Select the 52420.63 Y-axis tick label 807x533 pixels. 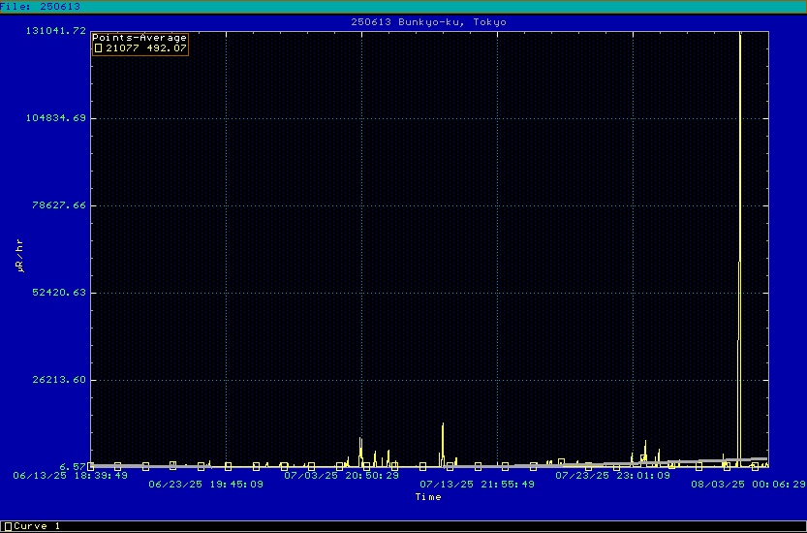59,293
